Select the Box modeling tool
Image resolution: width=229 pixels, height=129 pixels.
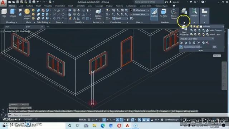(4, 13)
